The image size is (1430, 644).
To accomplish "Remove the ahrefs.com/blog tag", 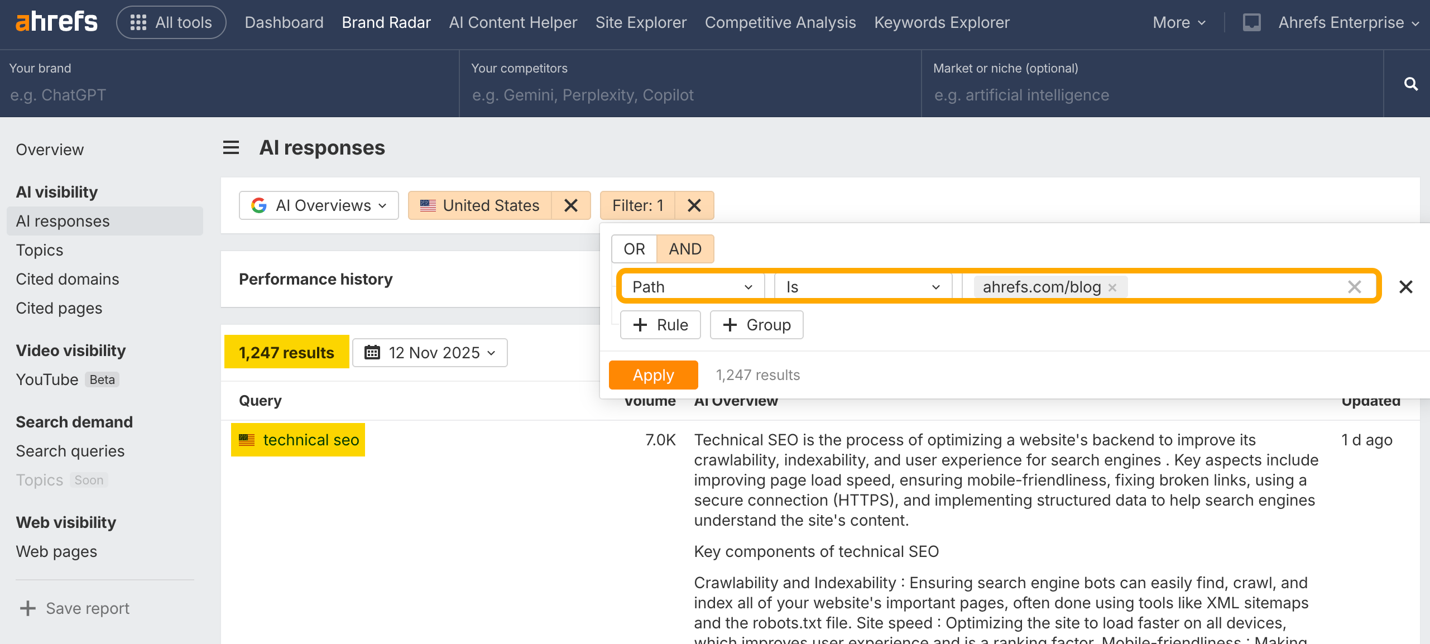I will coord(1112,287).
